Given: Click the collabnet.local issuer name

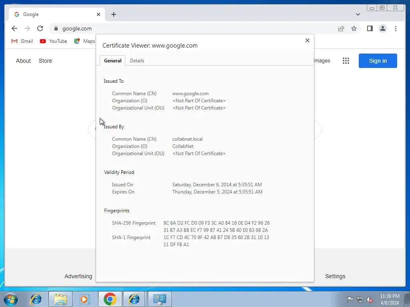Looking at the screenshot, I should click(187, 139).
